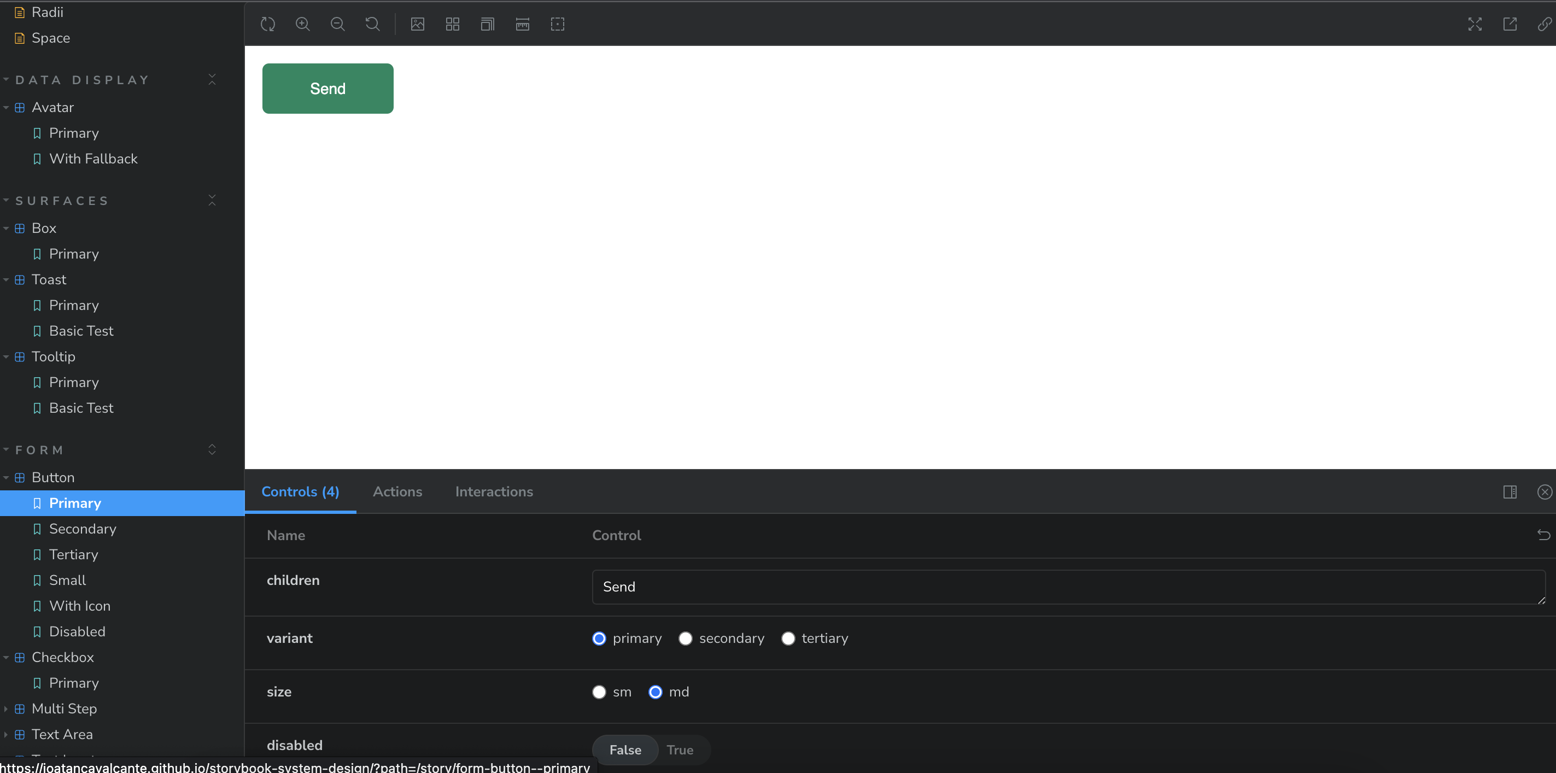
Task: Enable the measure addon tool
Action: (522, 24)
